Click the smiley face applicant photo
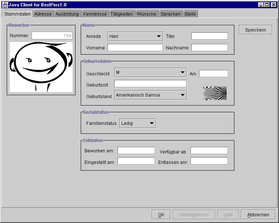The width and height of the screenshot is (279, 223). pos(41,67)
